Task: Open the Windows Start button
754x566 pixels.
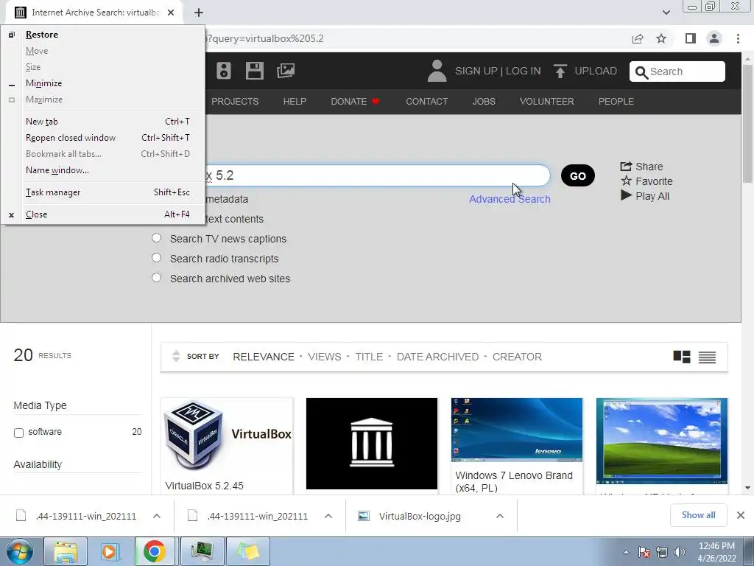Action: (x=19, y=551)
